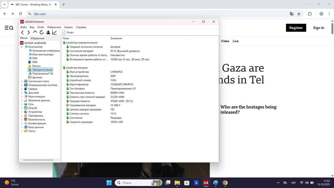Click the Chrome translate page icon
The image size is (334, 188).
[x=292, y=14]
